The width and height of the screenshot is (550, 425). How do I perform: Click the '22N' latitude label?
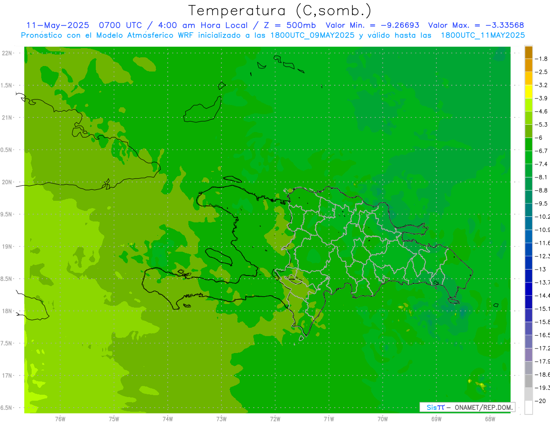8,53
